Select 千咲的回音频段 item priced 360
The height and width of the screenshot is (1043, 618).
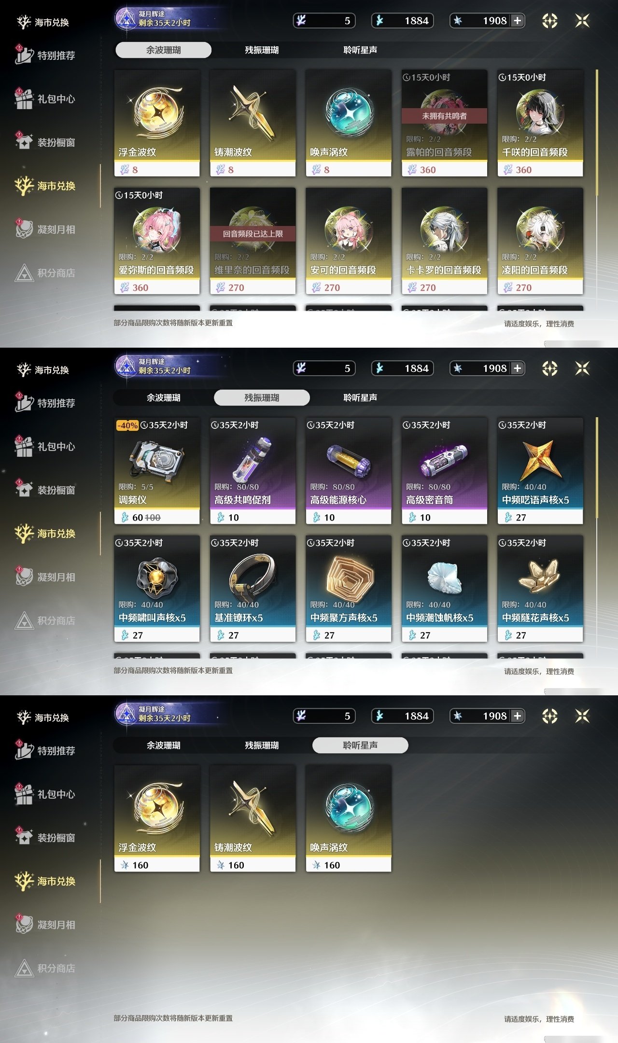[x=540, y=123]
